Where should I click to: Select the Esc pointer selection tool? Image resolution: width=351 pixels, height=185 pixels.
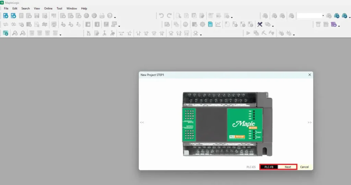(89, 33)
